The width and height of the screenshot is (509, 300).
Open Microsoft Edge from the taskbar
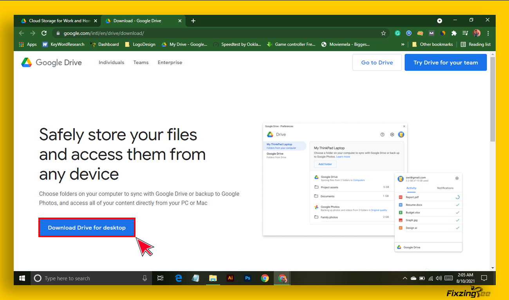(x=179, y=278)
